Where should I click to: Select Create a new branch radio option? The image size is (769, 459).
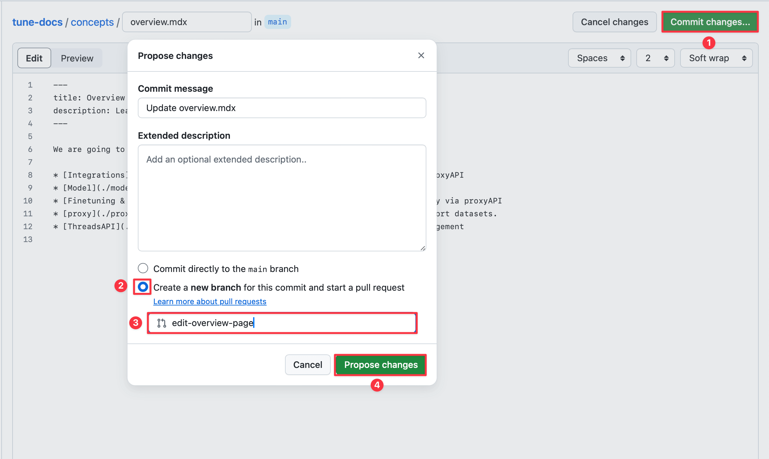click(x=143, y=286)
